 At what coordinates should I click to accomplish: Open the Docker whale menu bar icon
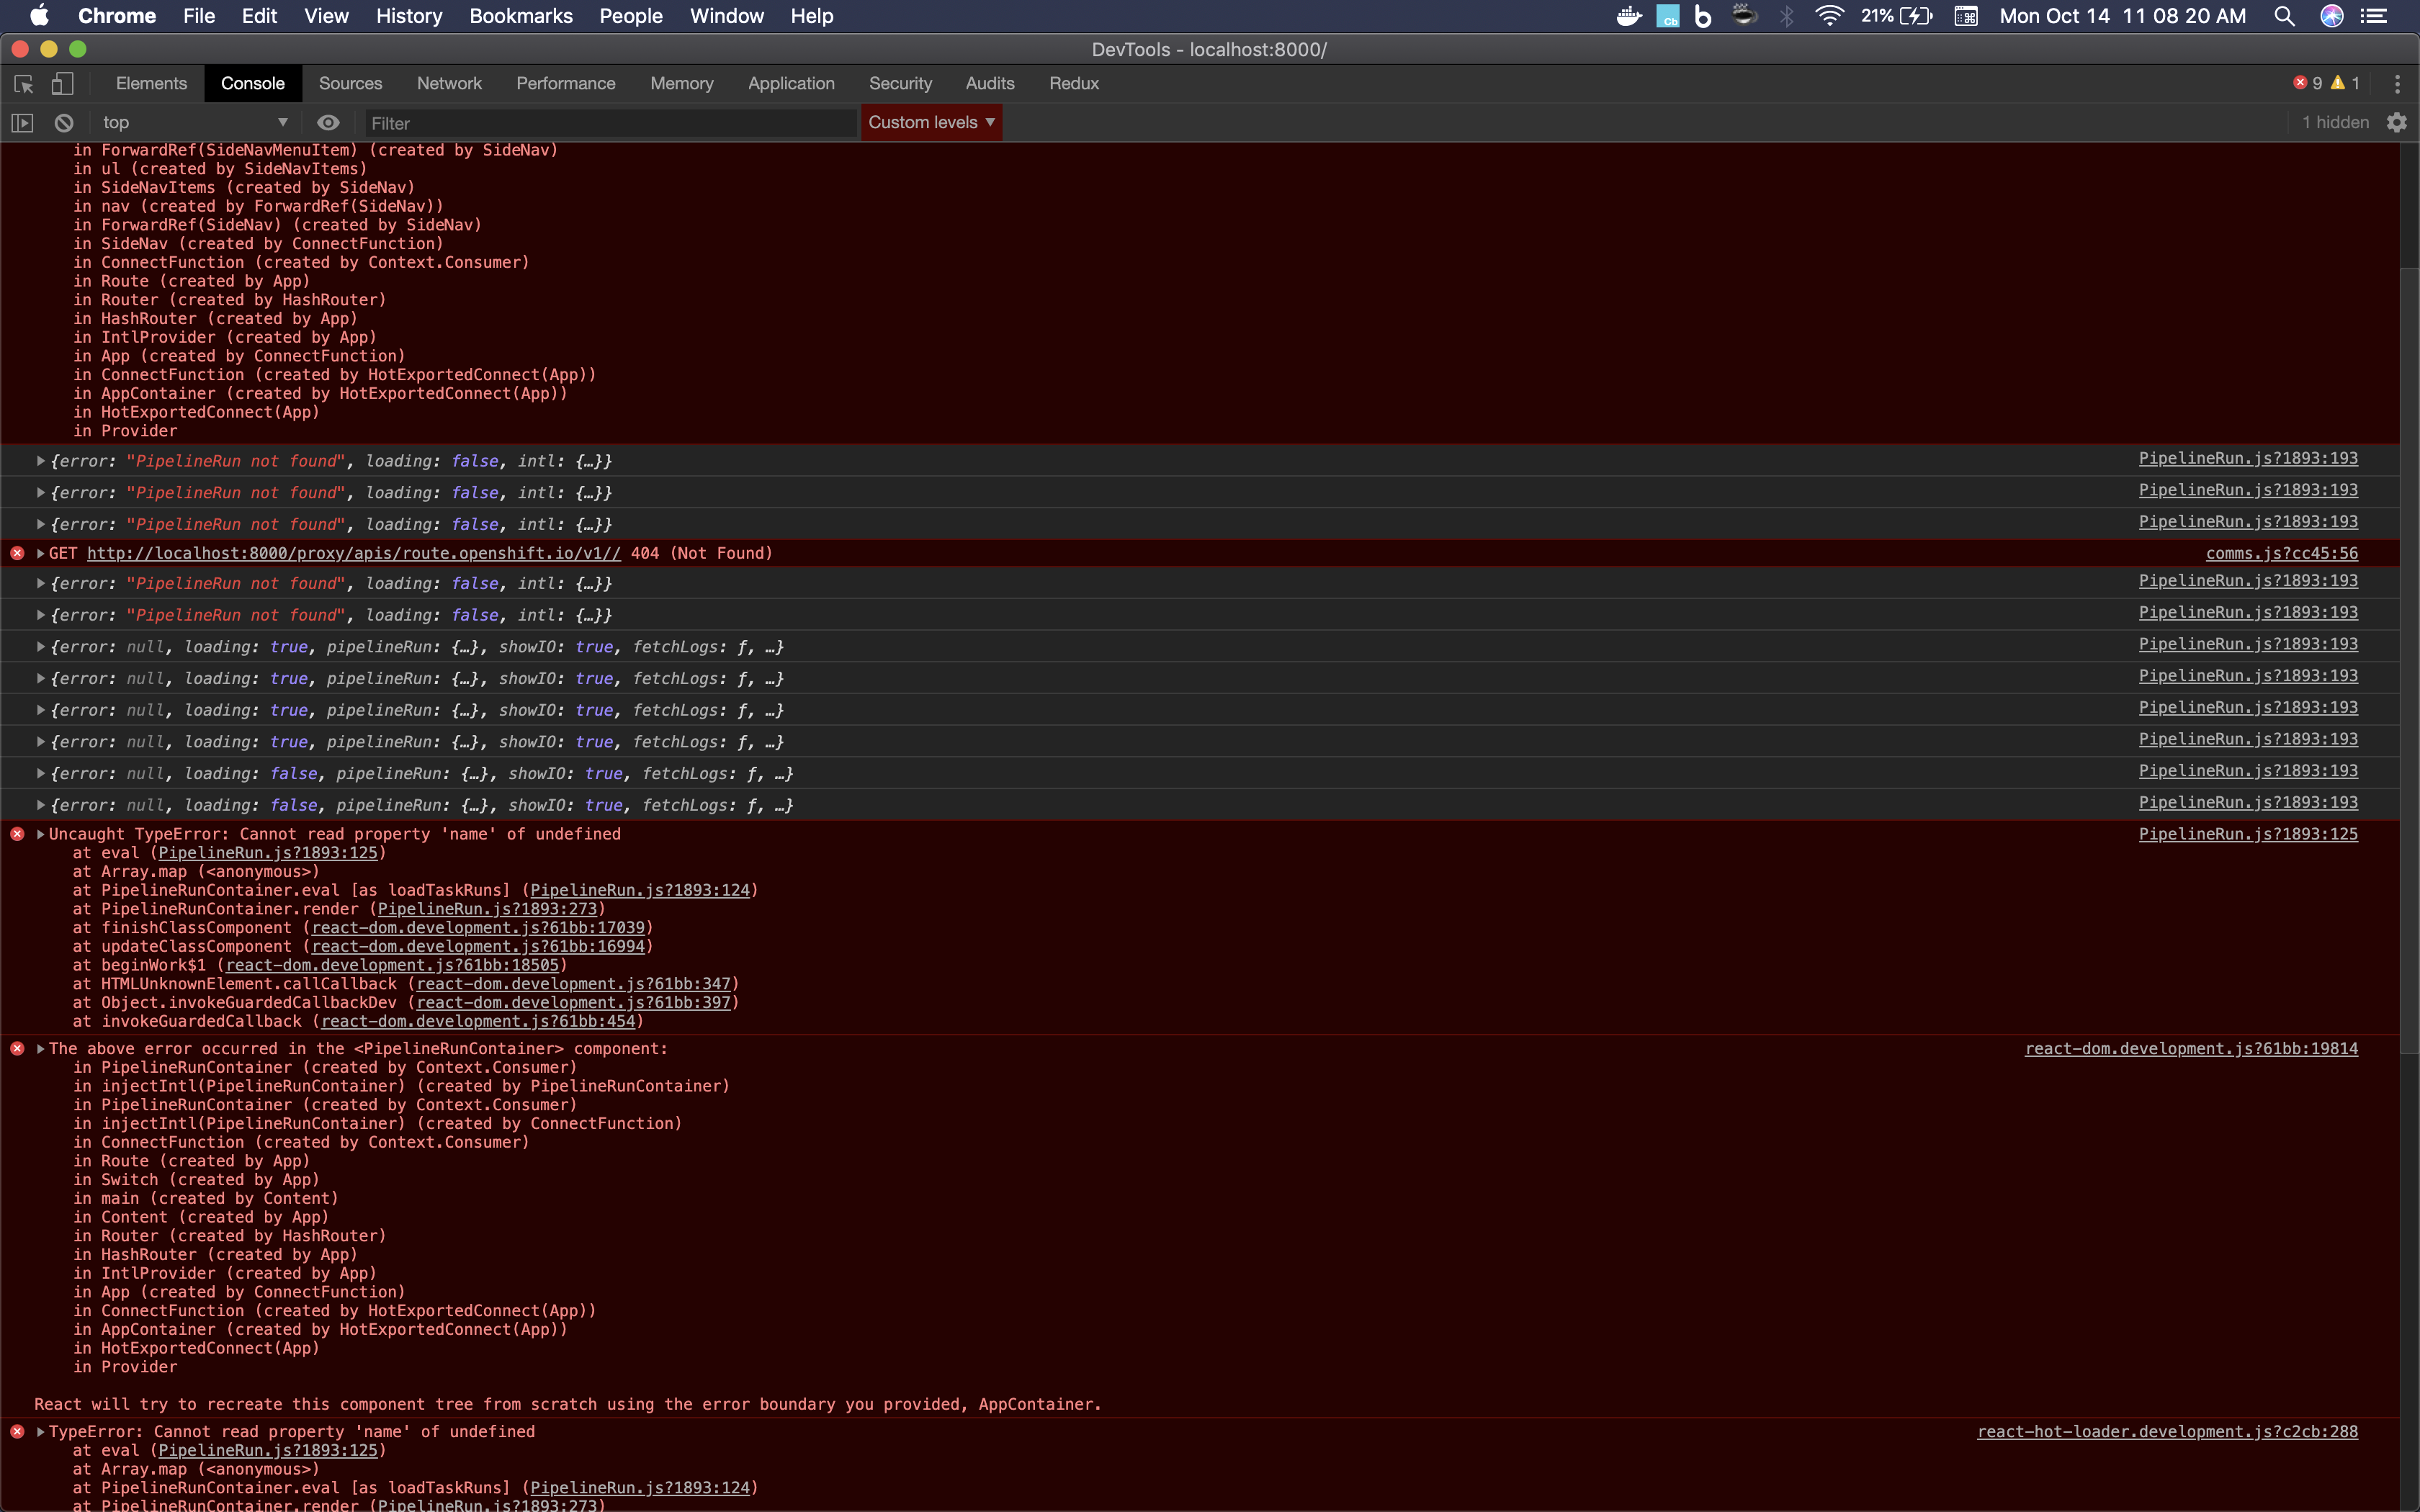coord(1629,16)
